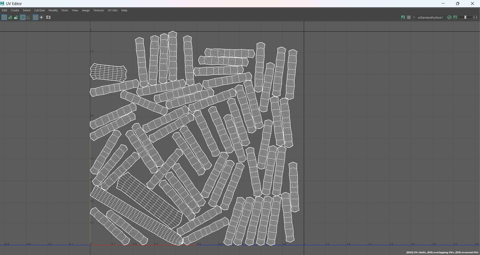The height and width of the screenshot is (255, 480).
Task: Open the Edit menu
Action: click(x=5, y=10)
